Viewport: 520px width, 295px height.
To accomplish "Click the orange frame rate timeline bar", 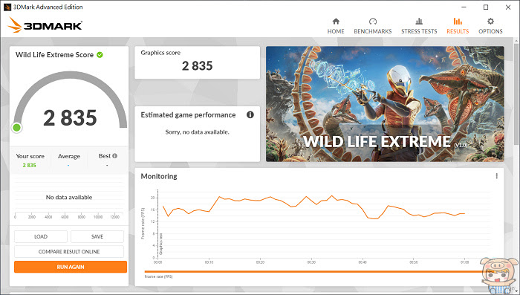I will click(x=313, y=271).
